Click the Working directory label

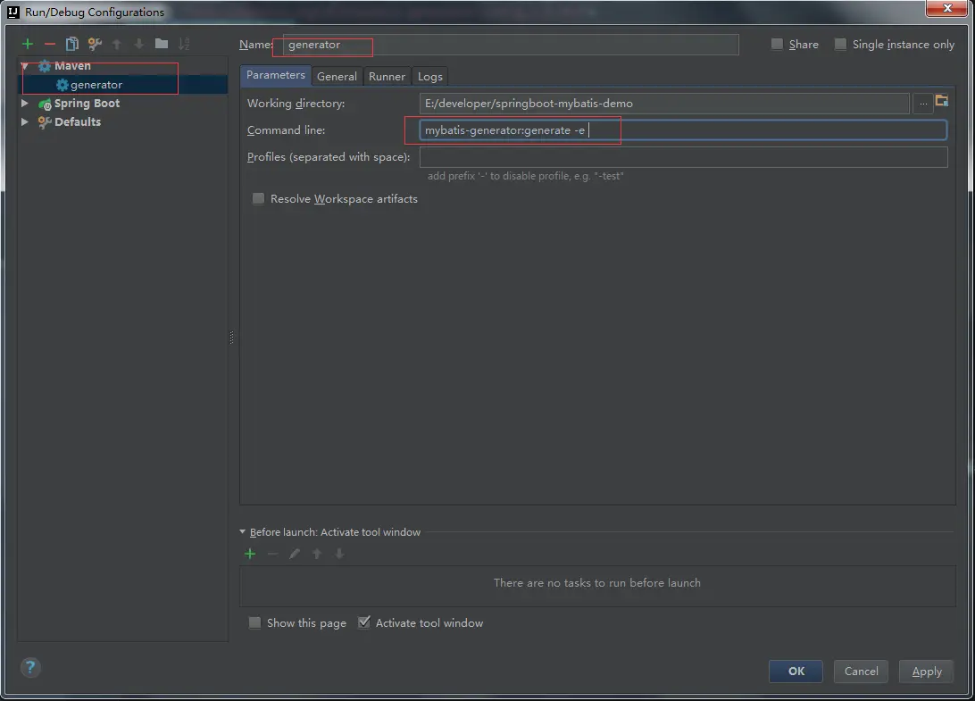click(x=296, y=104)
